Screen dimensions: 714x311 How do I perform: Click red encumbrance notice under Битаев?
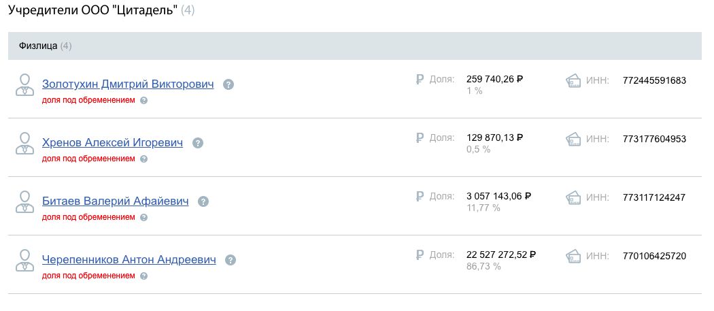(88, 217)
